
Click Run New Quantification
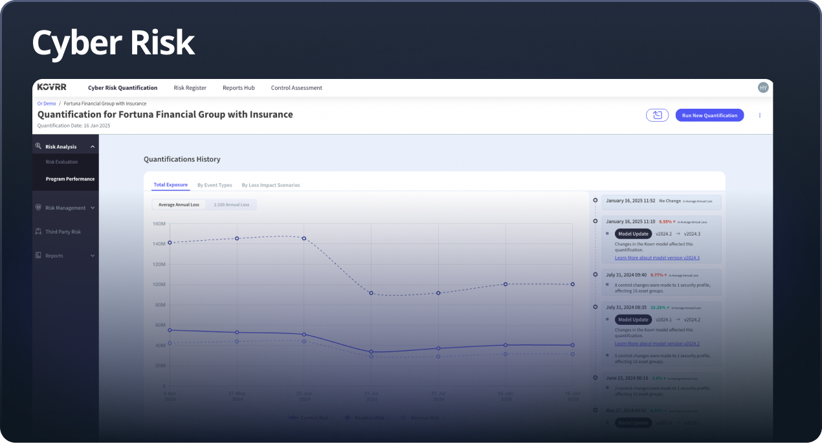pos(709,115)
